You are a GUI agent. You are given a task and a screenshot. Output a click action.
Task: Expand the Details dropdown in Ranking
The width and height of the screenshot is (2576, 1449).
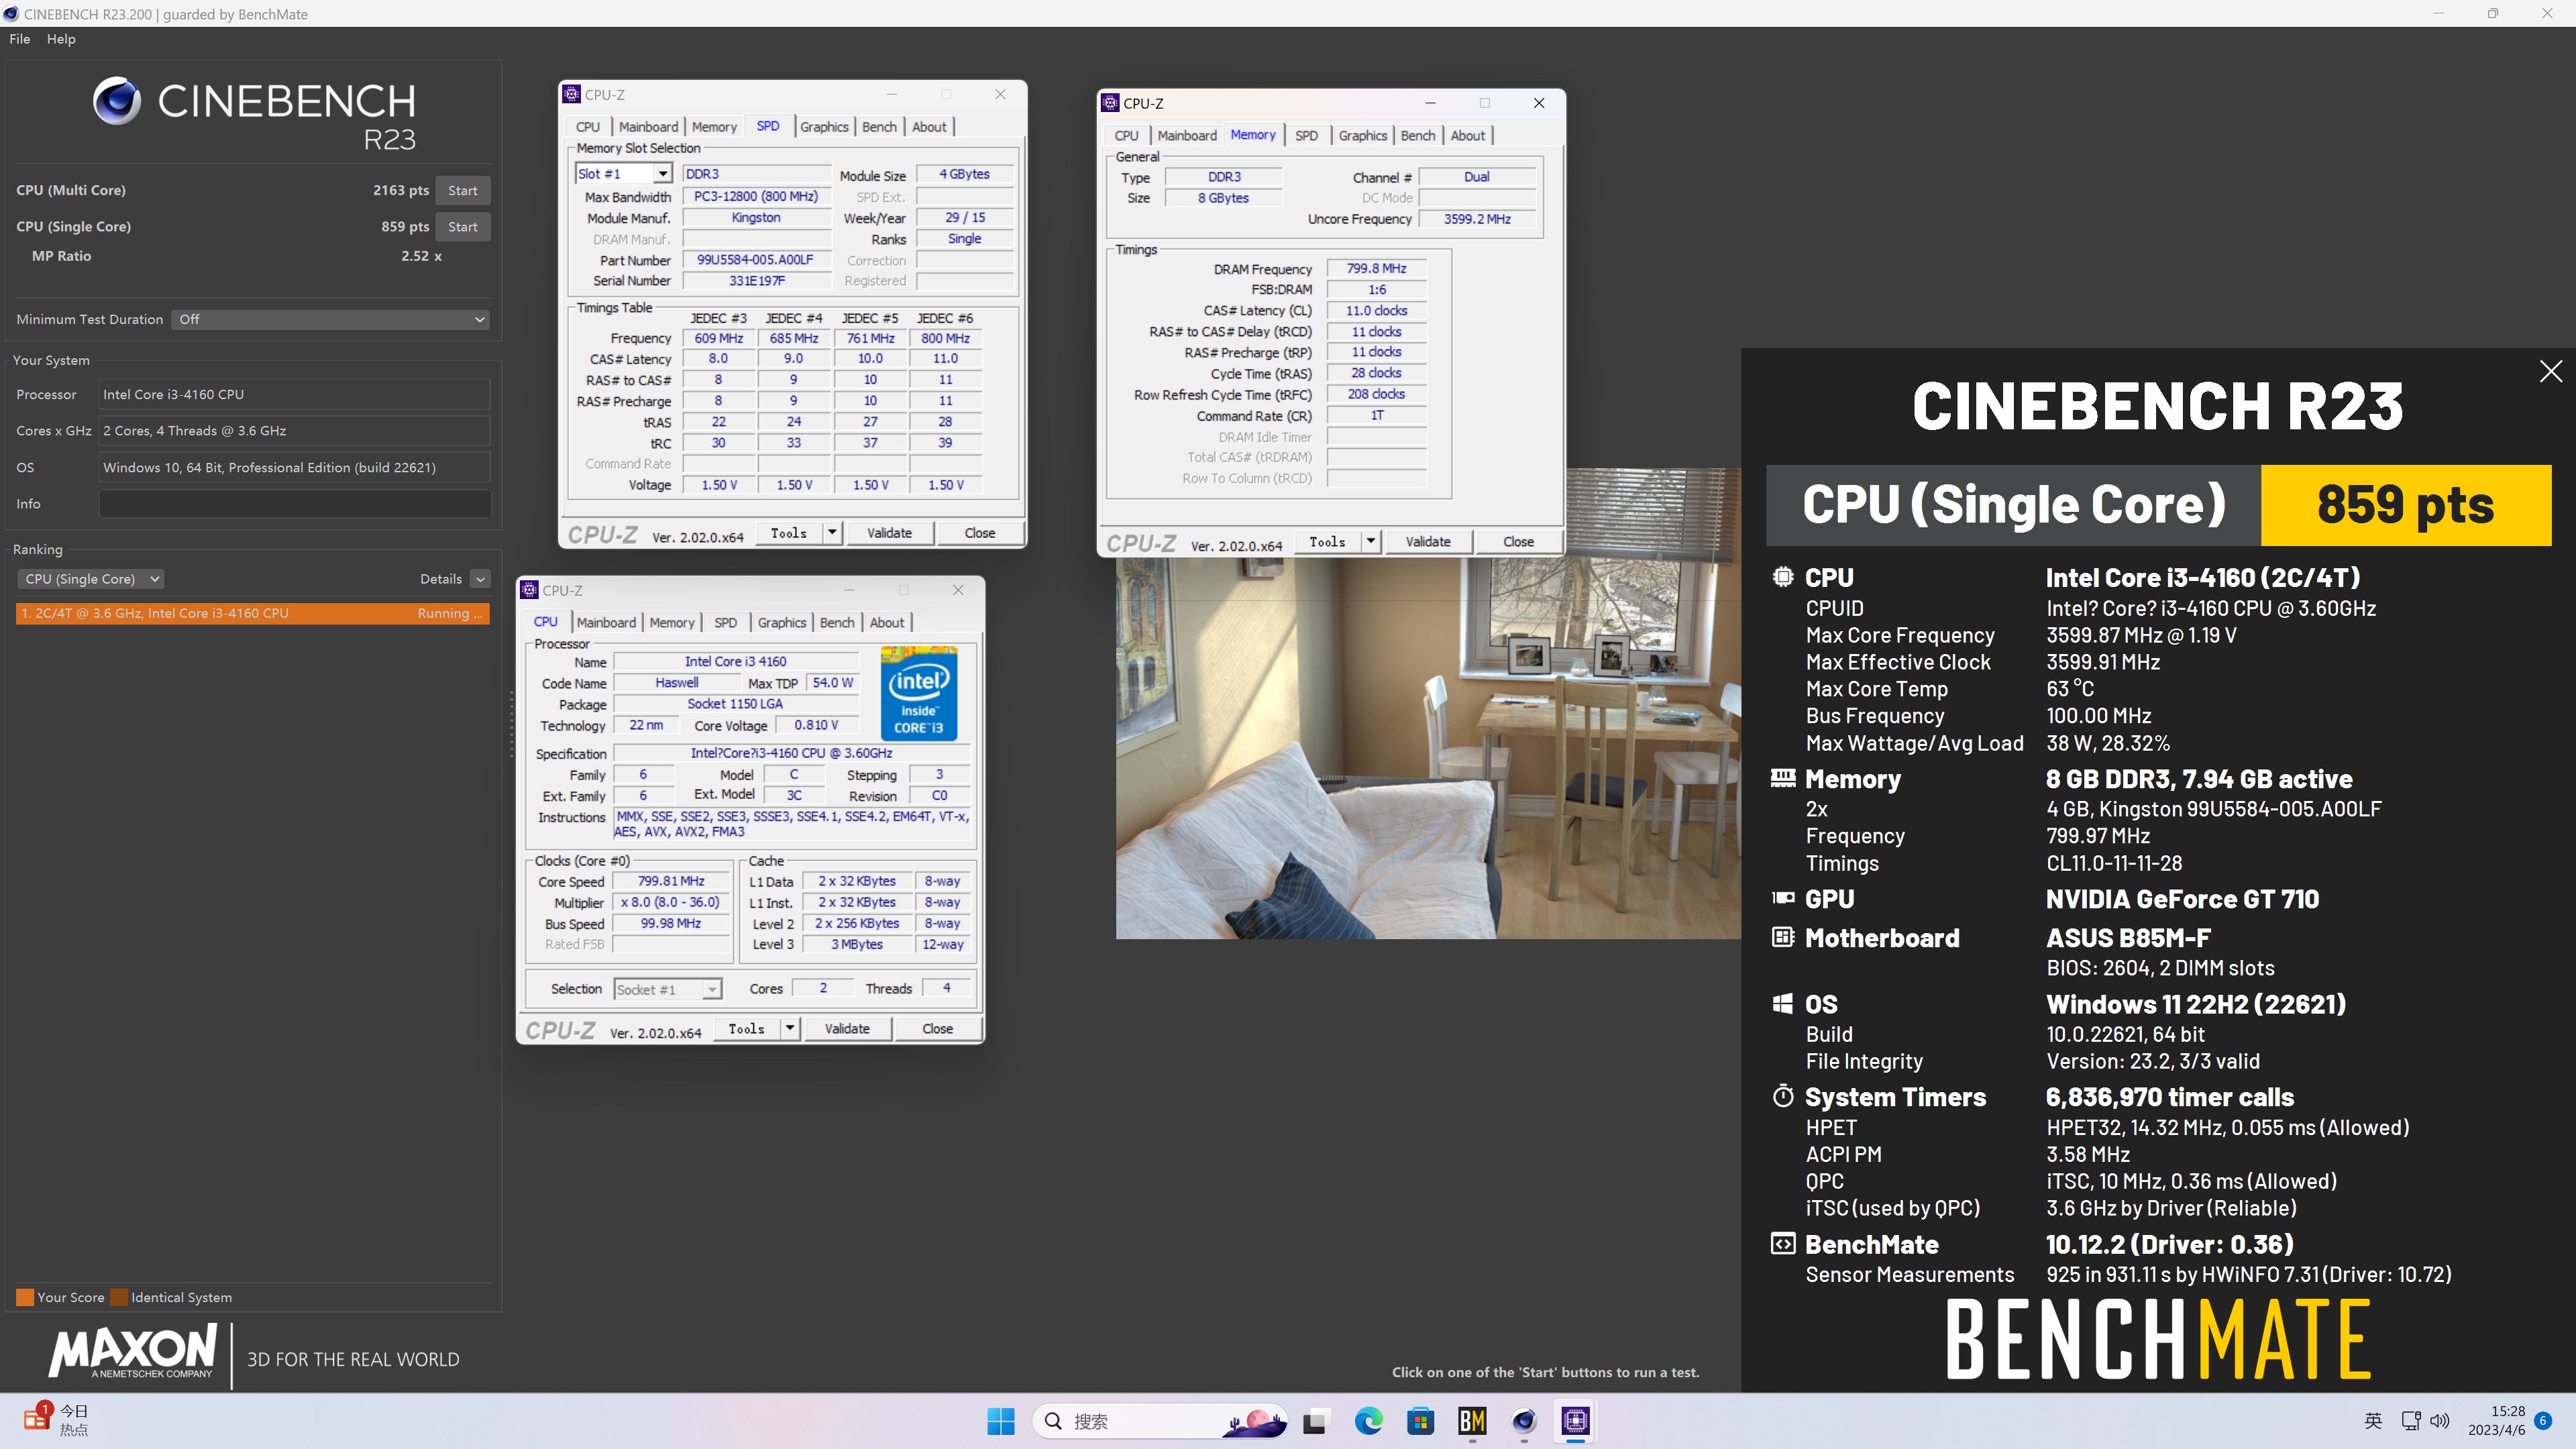(x=480, y=579)
